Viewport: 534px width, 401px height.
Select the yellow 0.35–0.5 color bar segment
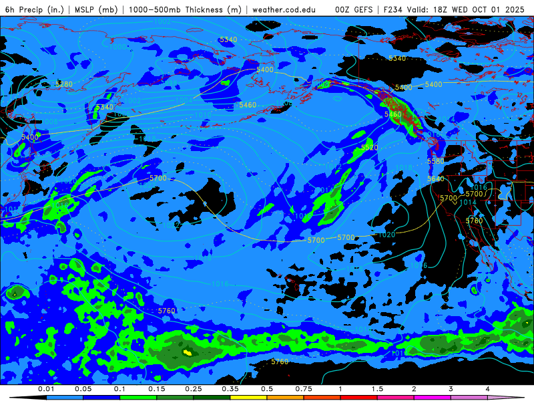point(248,398)
